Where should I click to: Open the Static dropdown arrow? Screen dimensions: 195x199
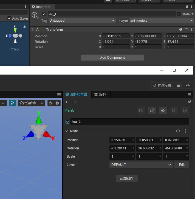pos(193,14)
